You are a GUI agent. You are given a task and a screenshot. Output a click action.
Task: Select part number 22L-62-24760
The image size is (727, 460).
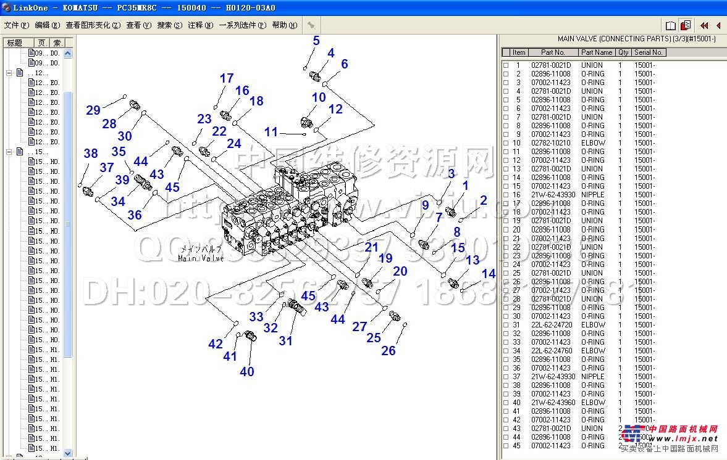tap(552, 351)
